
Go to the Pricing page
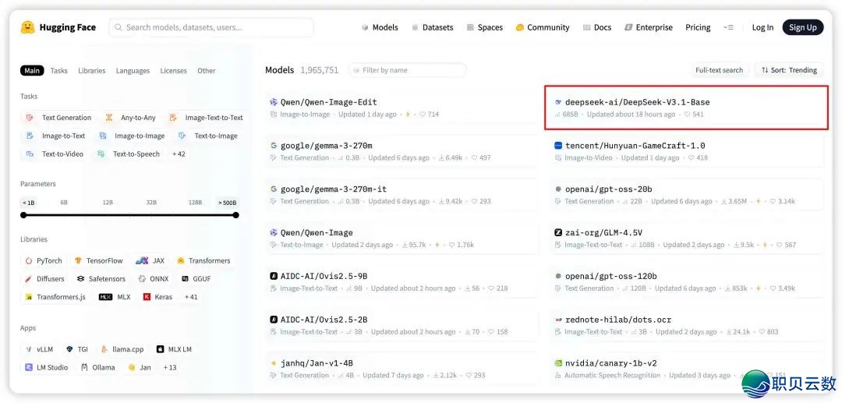[698, 27]
